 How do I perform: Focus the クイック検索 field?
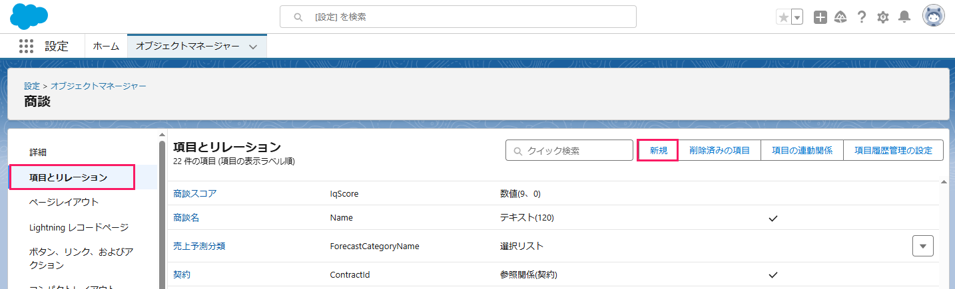(569, 150)
